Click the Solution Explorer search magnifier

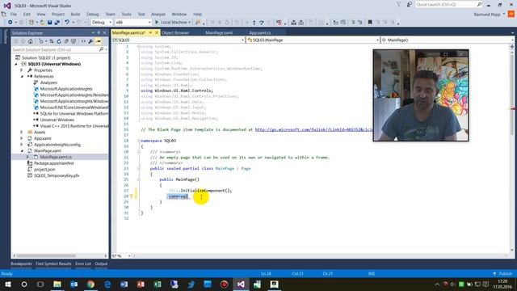coord(101,49)
